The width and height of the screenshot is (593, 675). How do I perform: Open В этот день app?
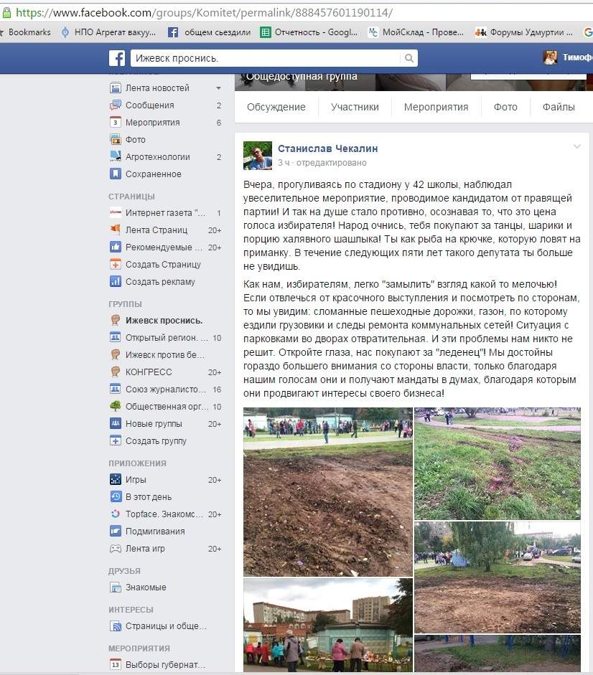tap(148, 497)
